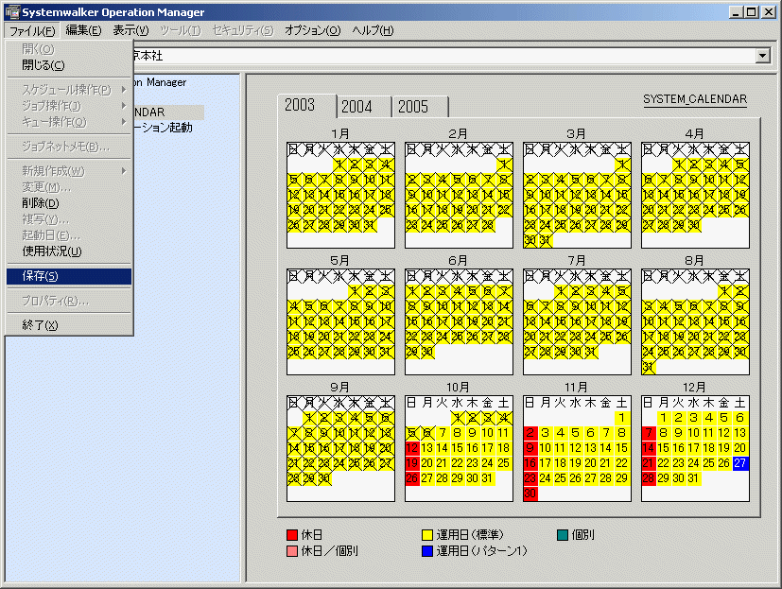Click the 日 weekday header in 12月
This screenshot has height=589, width=782.
coord(648,403)
